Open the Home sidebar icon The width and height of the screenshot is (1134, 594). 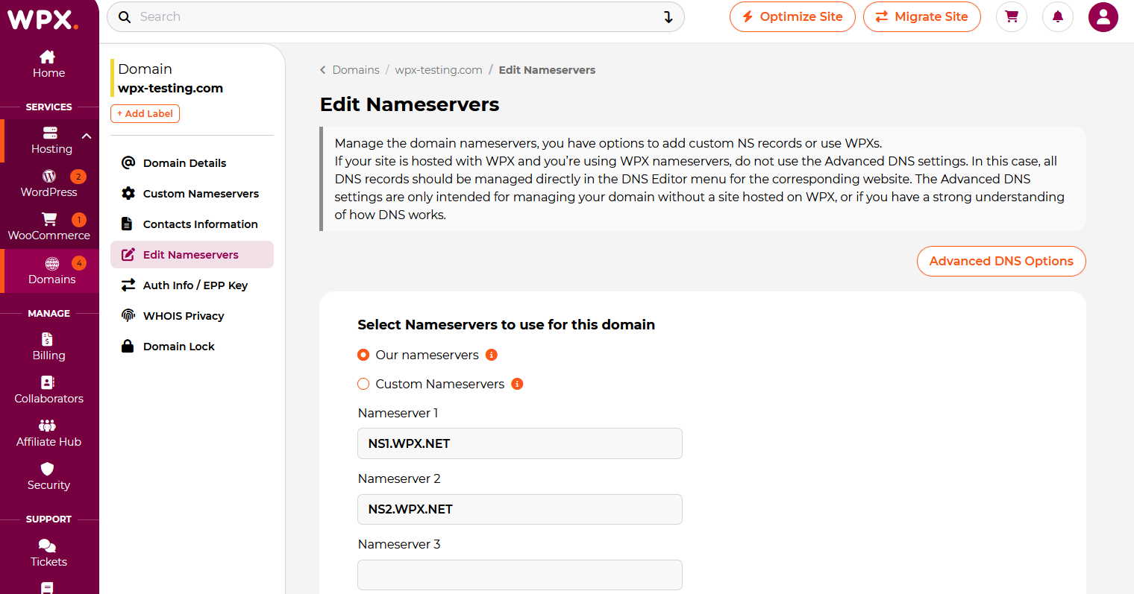coord(48,57)
